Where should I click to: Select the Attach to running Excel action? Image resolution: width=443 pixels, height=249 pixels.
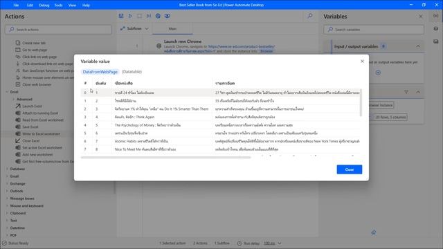pyautogui.click(x=40, y=113)
